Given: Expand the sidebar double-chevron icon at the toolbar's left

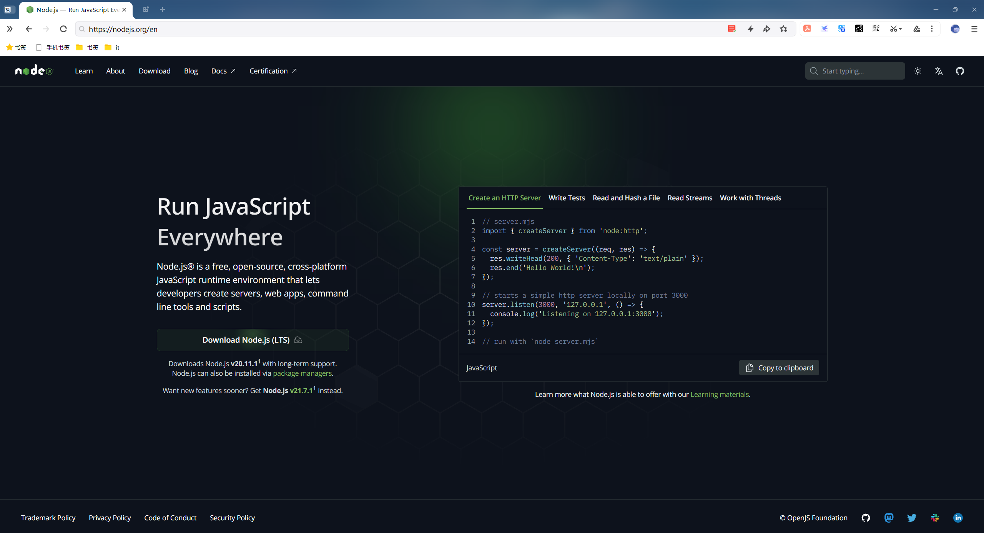Looking at the screenshot, I should click(x=10, y=29).
